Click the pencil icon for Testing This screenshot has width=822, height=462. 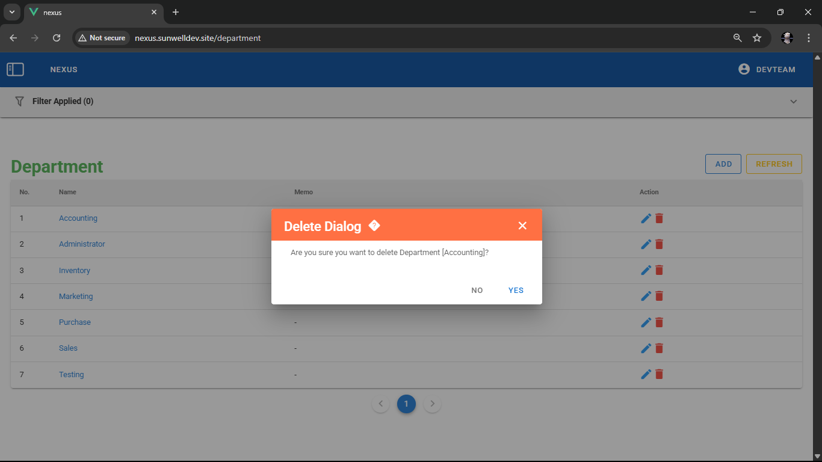(646, 374)
